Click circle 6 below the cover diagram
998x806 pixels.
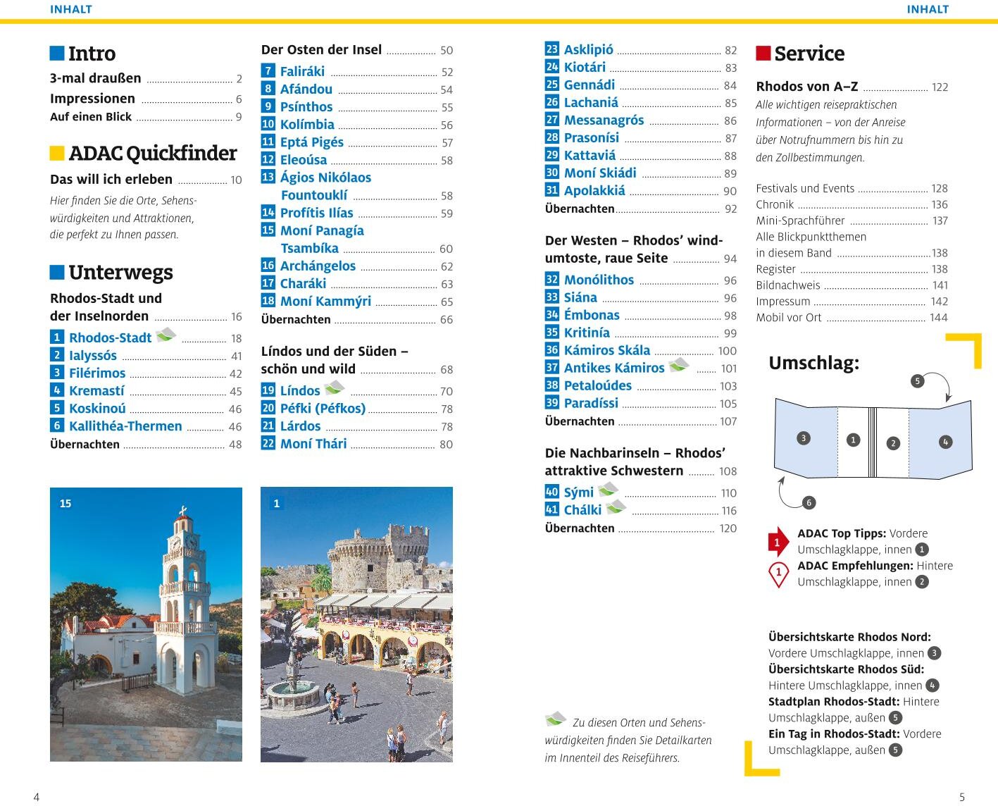809,502
